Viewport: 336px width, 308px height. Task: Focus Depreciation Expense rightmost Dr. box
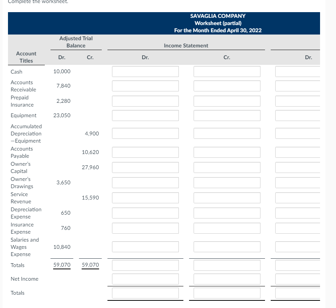pyautogui.click(x=298, y=213)
